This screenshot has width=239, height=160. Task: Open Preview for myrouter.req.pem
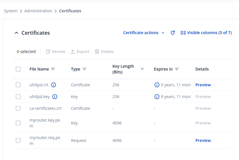tap(203, 141)
